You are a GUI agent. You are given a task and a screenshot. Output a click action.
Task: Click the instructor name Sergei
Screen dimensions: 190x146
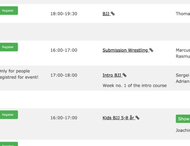pos(182,75)
